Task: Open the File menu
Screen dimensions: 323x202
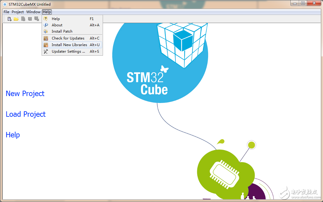Action: tap(6, 12)
